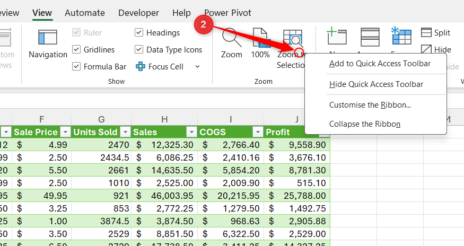
Task: Toggle the Formula Bar checkbox
Action: (x=76, y=66)
